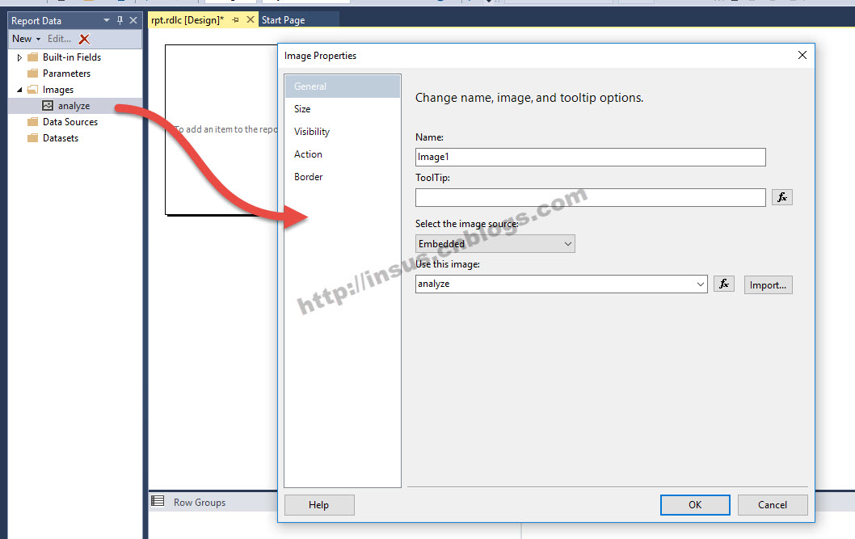Collapse the Images tree node

point(19,90)
